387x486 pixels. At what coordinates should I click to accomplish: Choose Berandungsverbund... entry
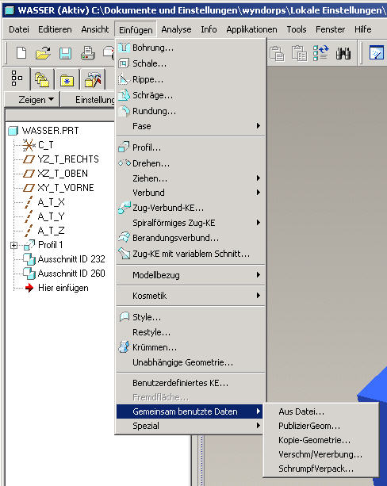(190, 238)
